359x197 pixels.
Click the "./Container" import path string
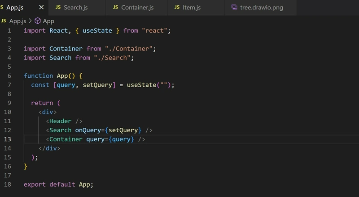129,49
